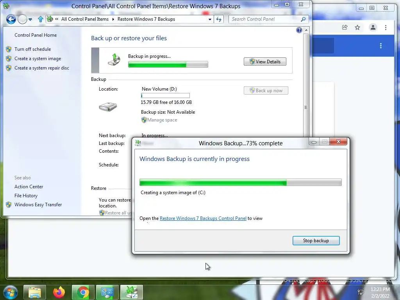Go back with the Control Panel back arrow
Viewport: 400px width, 300px height.
[x=11, y=19]
